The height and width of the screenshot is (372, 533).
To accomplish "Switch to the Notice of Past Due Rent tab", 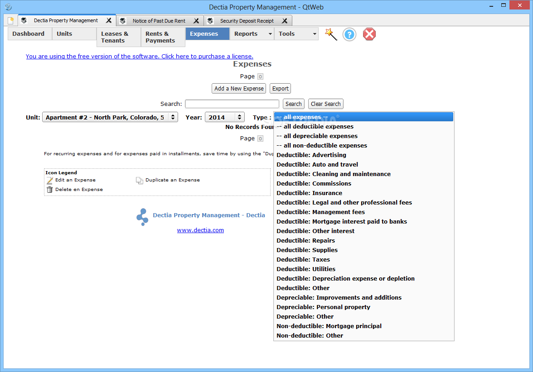I will [159, 21].
